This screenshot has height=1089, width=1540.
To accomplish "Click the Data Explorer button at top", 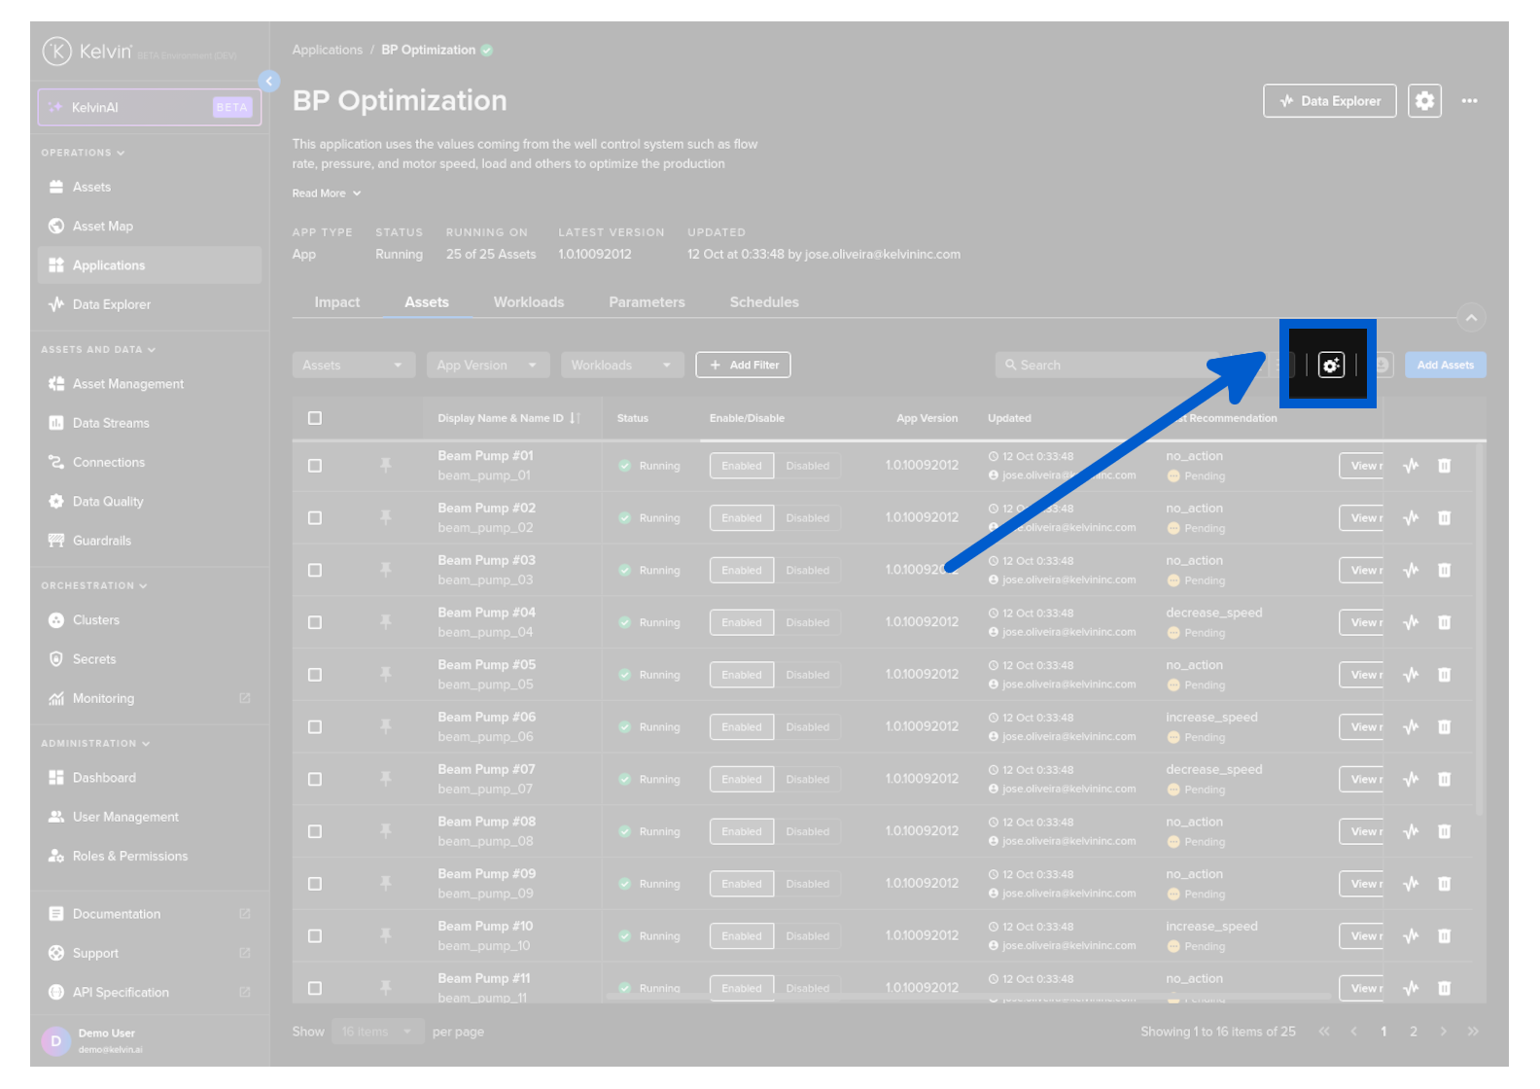I will tap(1329, 101).
